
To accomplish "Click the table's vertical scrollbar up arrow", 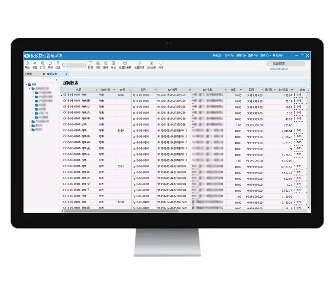I will [x=308, y=90].
